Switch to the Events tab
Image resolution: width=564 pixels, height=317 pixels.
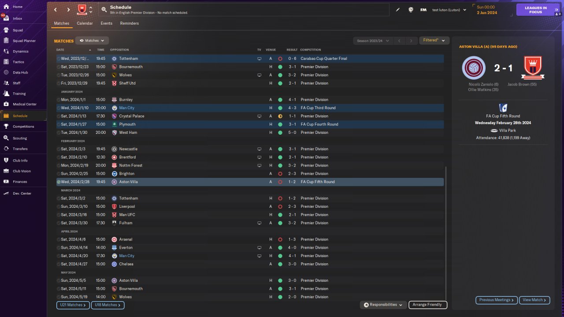pyautogui.click(x=106, y=23)
